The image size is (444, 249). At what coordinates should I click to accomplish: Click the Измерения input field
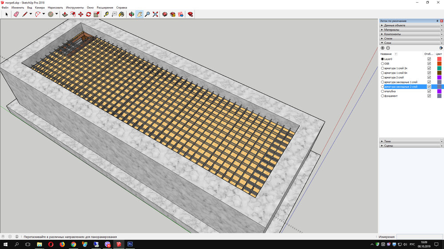[419, 237]
